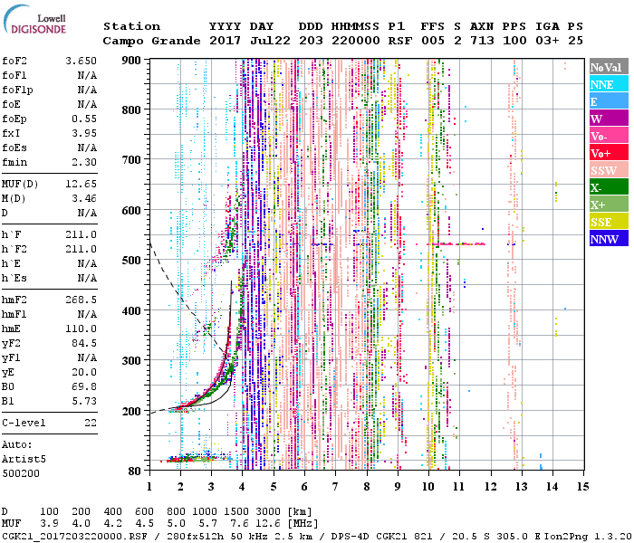
Task: Select the W purple legend entry
Action: [608, 119]
